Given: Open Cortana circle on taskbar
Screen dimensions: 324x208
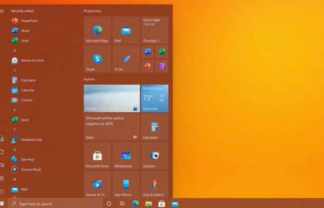Looking at the screenshot, I should tap(109, 204).
